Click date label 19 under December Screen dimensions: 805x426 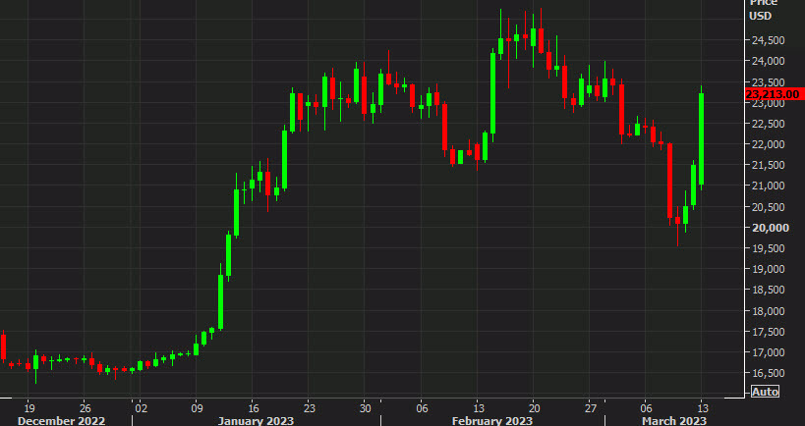coord(29,408)
